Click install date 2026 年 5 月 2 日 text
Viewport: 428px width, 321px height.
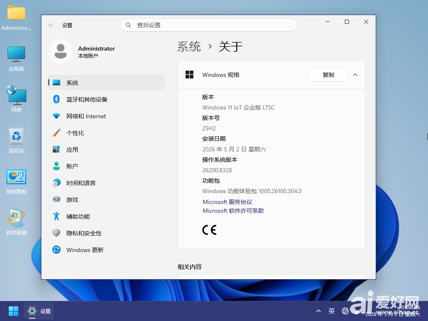click(x=234, y=149)
